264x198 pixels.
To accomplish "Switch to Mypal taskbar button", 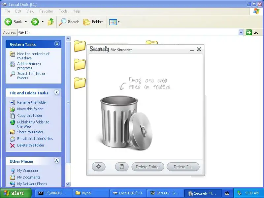I will click(x=90, y=193).
